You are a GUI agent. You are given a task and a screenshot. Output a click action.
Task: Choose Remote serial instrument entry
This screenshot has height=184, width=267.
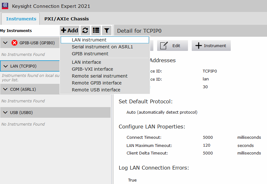click(105, 76)
